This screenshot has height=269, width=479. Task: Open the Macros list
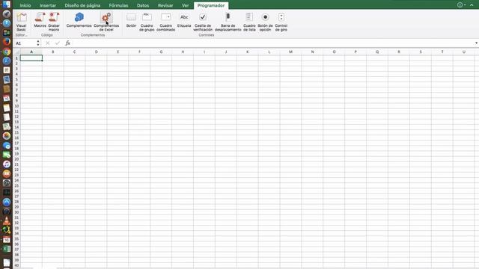(40, 20)
